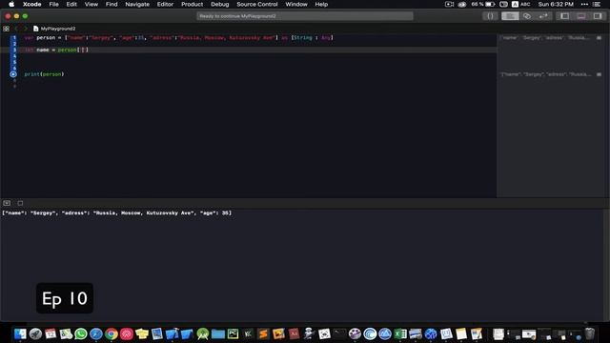Click the activity status field reading Ready to continue
The width and height of the screenshot is (610, 343).
click(x=305, y=16)
